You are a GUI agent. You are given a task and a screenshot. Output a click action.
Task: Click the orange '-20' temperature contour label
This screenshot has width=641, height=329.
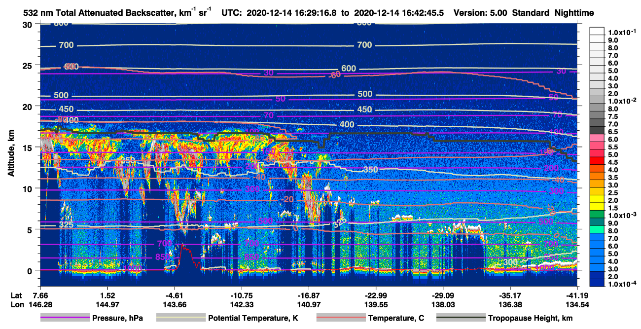pos(288,199)
